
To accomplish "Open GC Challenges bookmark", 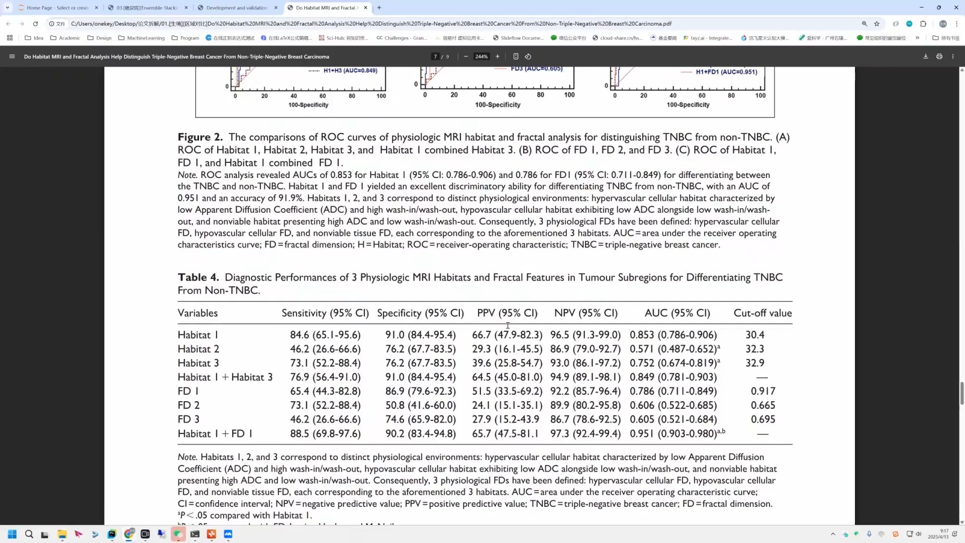I will (402, 38).
